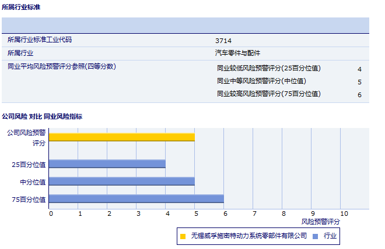Viewport: 385px width, 249px height.
Task: Select the 公司风险 对比 同业风险指标 heading
Action: point(42,116)
